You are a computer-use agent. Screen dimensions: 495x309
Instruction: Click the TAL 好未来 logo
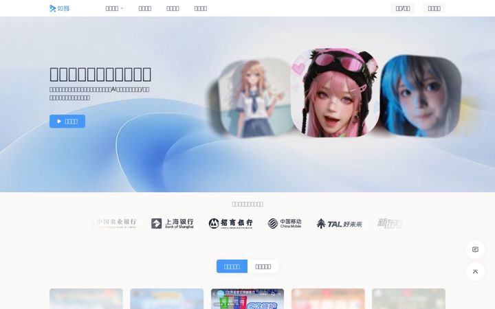339,224
